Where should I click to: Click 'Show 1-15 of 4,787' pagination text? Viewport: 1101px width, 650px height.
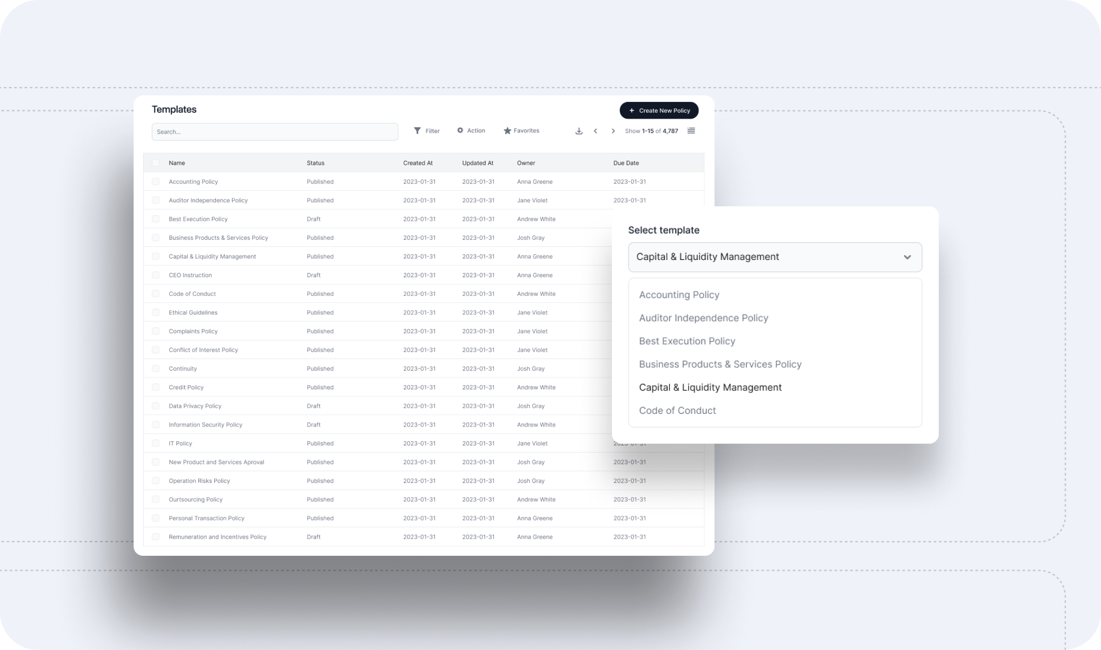[x=651, y=131]
